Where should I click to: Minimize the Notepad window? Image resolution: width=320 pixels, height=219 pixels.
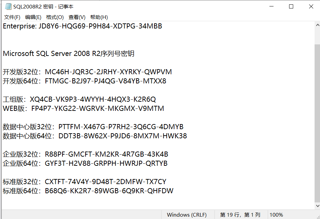click(x=271, y=6)
